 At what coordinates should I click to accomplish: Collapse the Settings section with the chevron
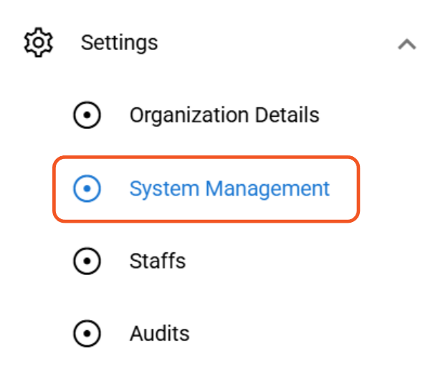(406, 44)
